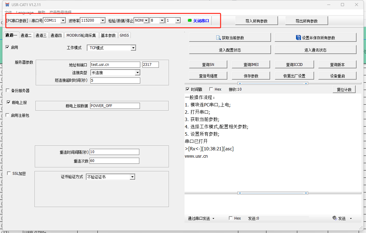Click the 发送 send icon
366x233 pixels.
tap(335, 218)
